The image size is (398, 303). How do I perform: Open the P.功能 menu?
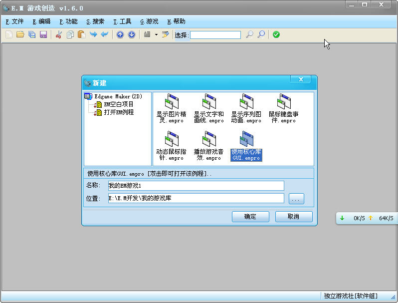click(68, 21)
